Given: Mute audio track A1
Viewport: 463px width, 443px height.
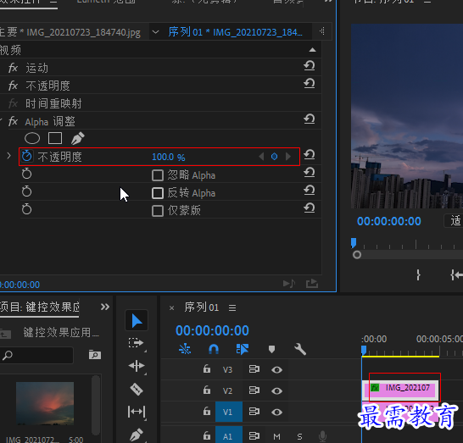Looking at the screenshot, I should coord(276,436).
